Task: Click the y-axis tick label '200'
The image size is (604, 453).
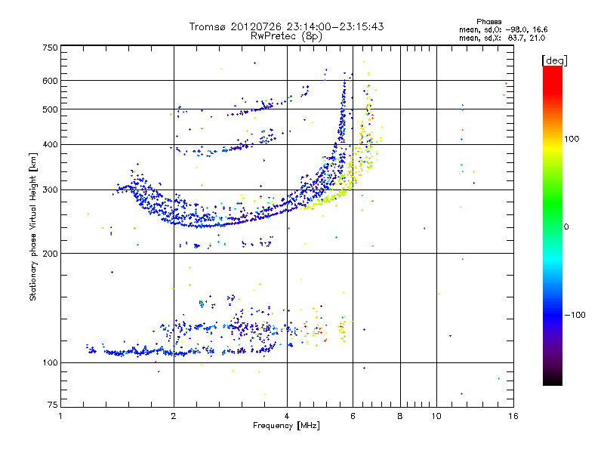Action: point(50,253)
